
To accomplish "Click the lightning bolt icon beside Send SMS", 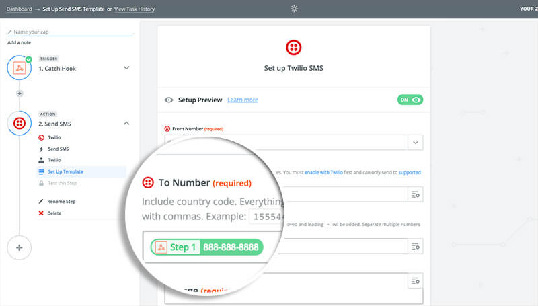I will coord(41,149).
